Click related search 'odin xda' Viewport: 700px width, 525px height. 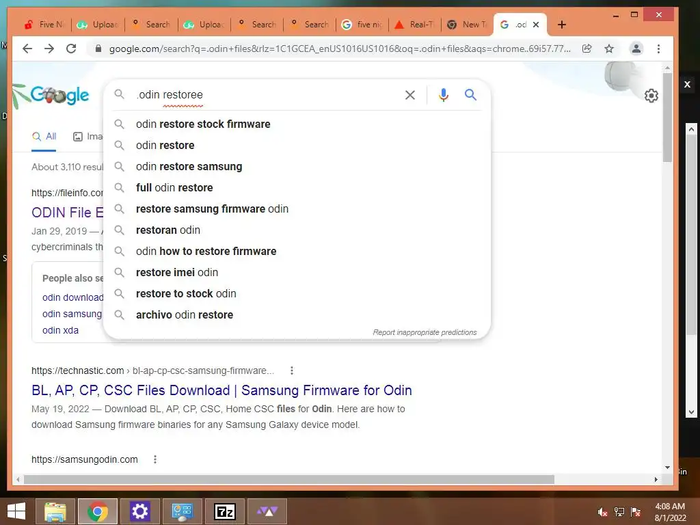pos(60,330)
